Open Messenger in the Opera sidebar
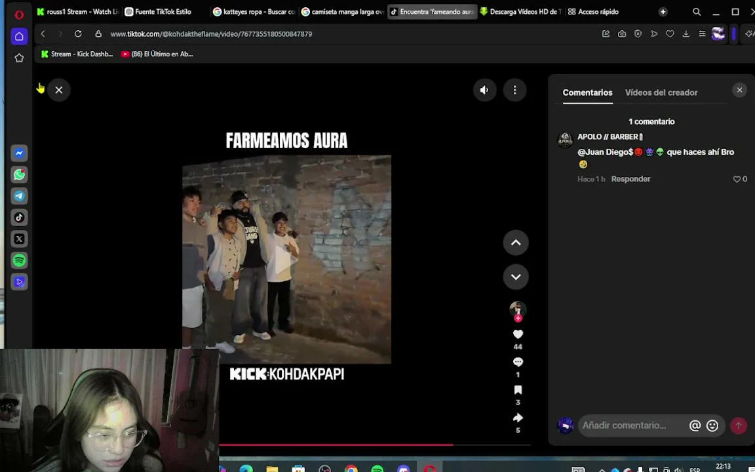 (x=19, y=153)
